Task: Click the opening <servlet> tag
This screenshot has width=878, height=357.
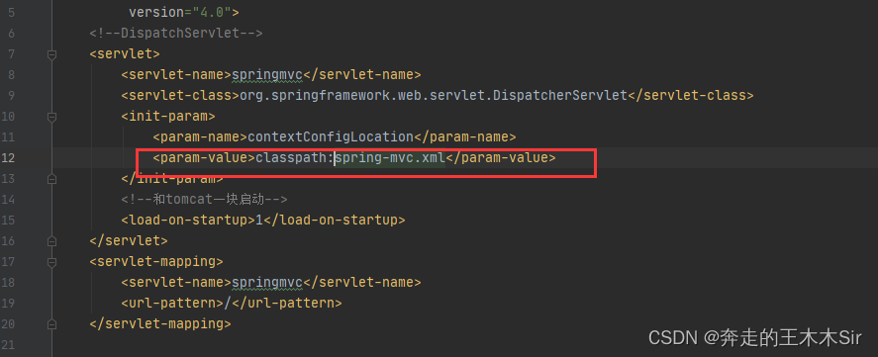Action: [125, 53]
